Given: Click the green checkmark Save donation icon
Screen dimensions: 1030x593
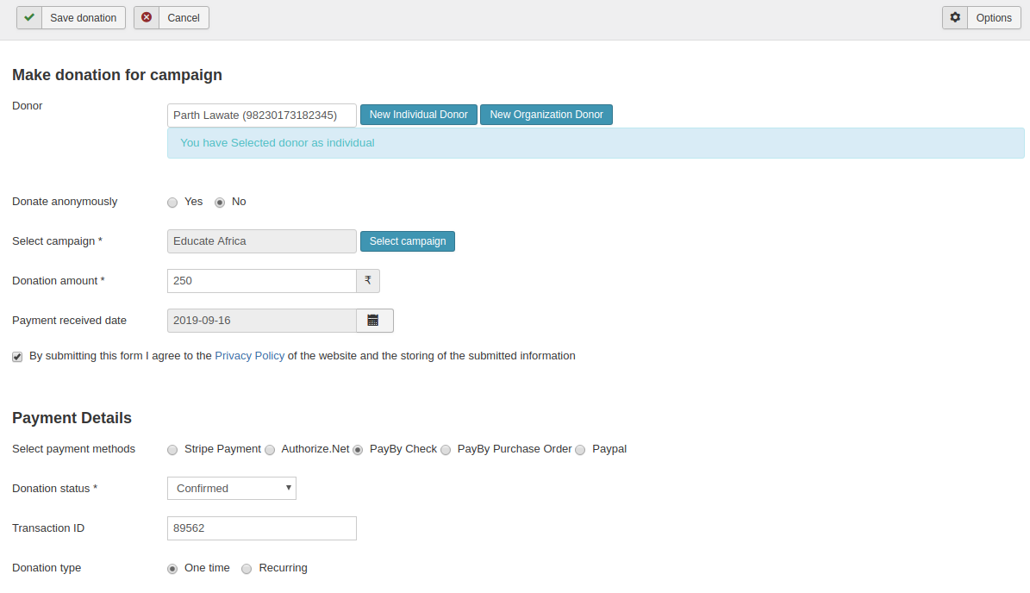Looking at the screenshot, I should (29, 18).
